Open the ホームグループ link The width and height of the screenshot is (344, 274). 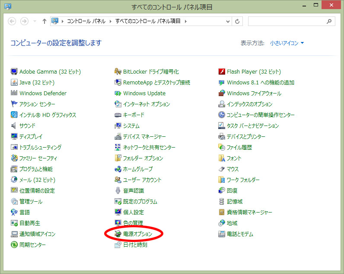tap(138, 169)
